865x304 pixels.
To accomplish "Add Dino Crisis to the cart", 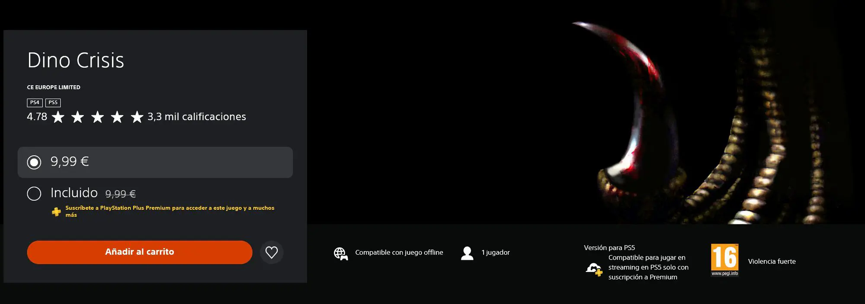I will point(140,252).
